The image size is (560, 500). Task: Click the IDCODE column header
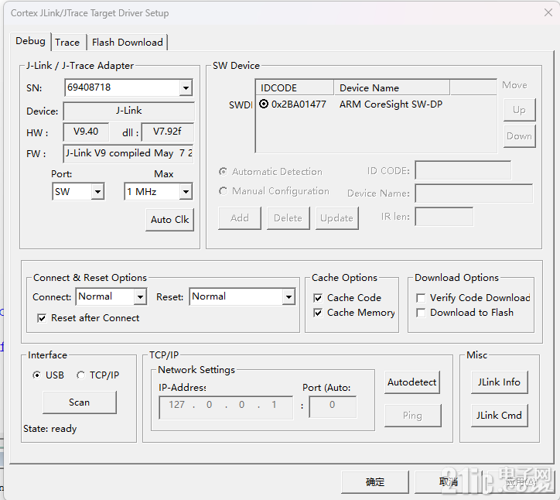tap(295, 88)
